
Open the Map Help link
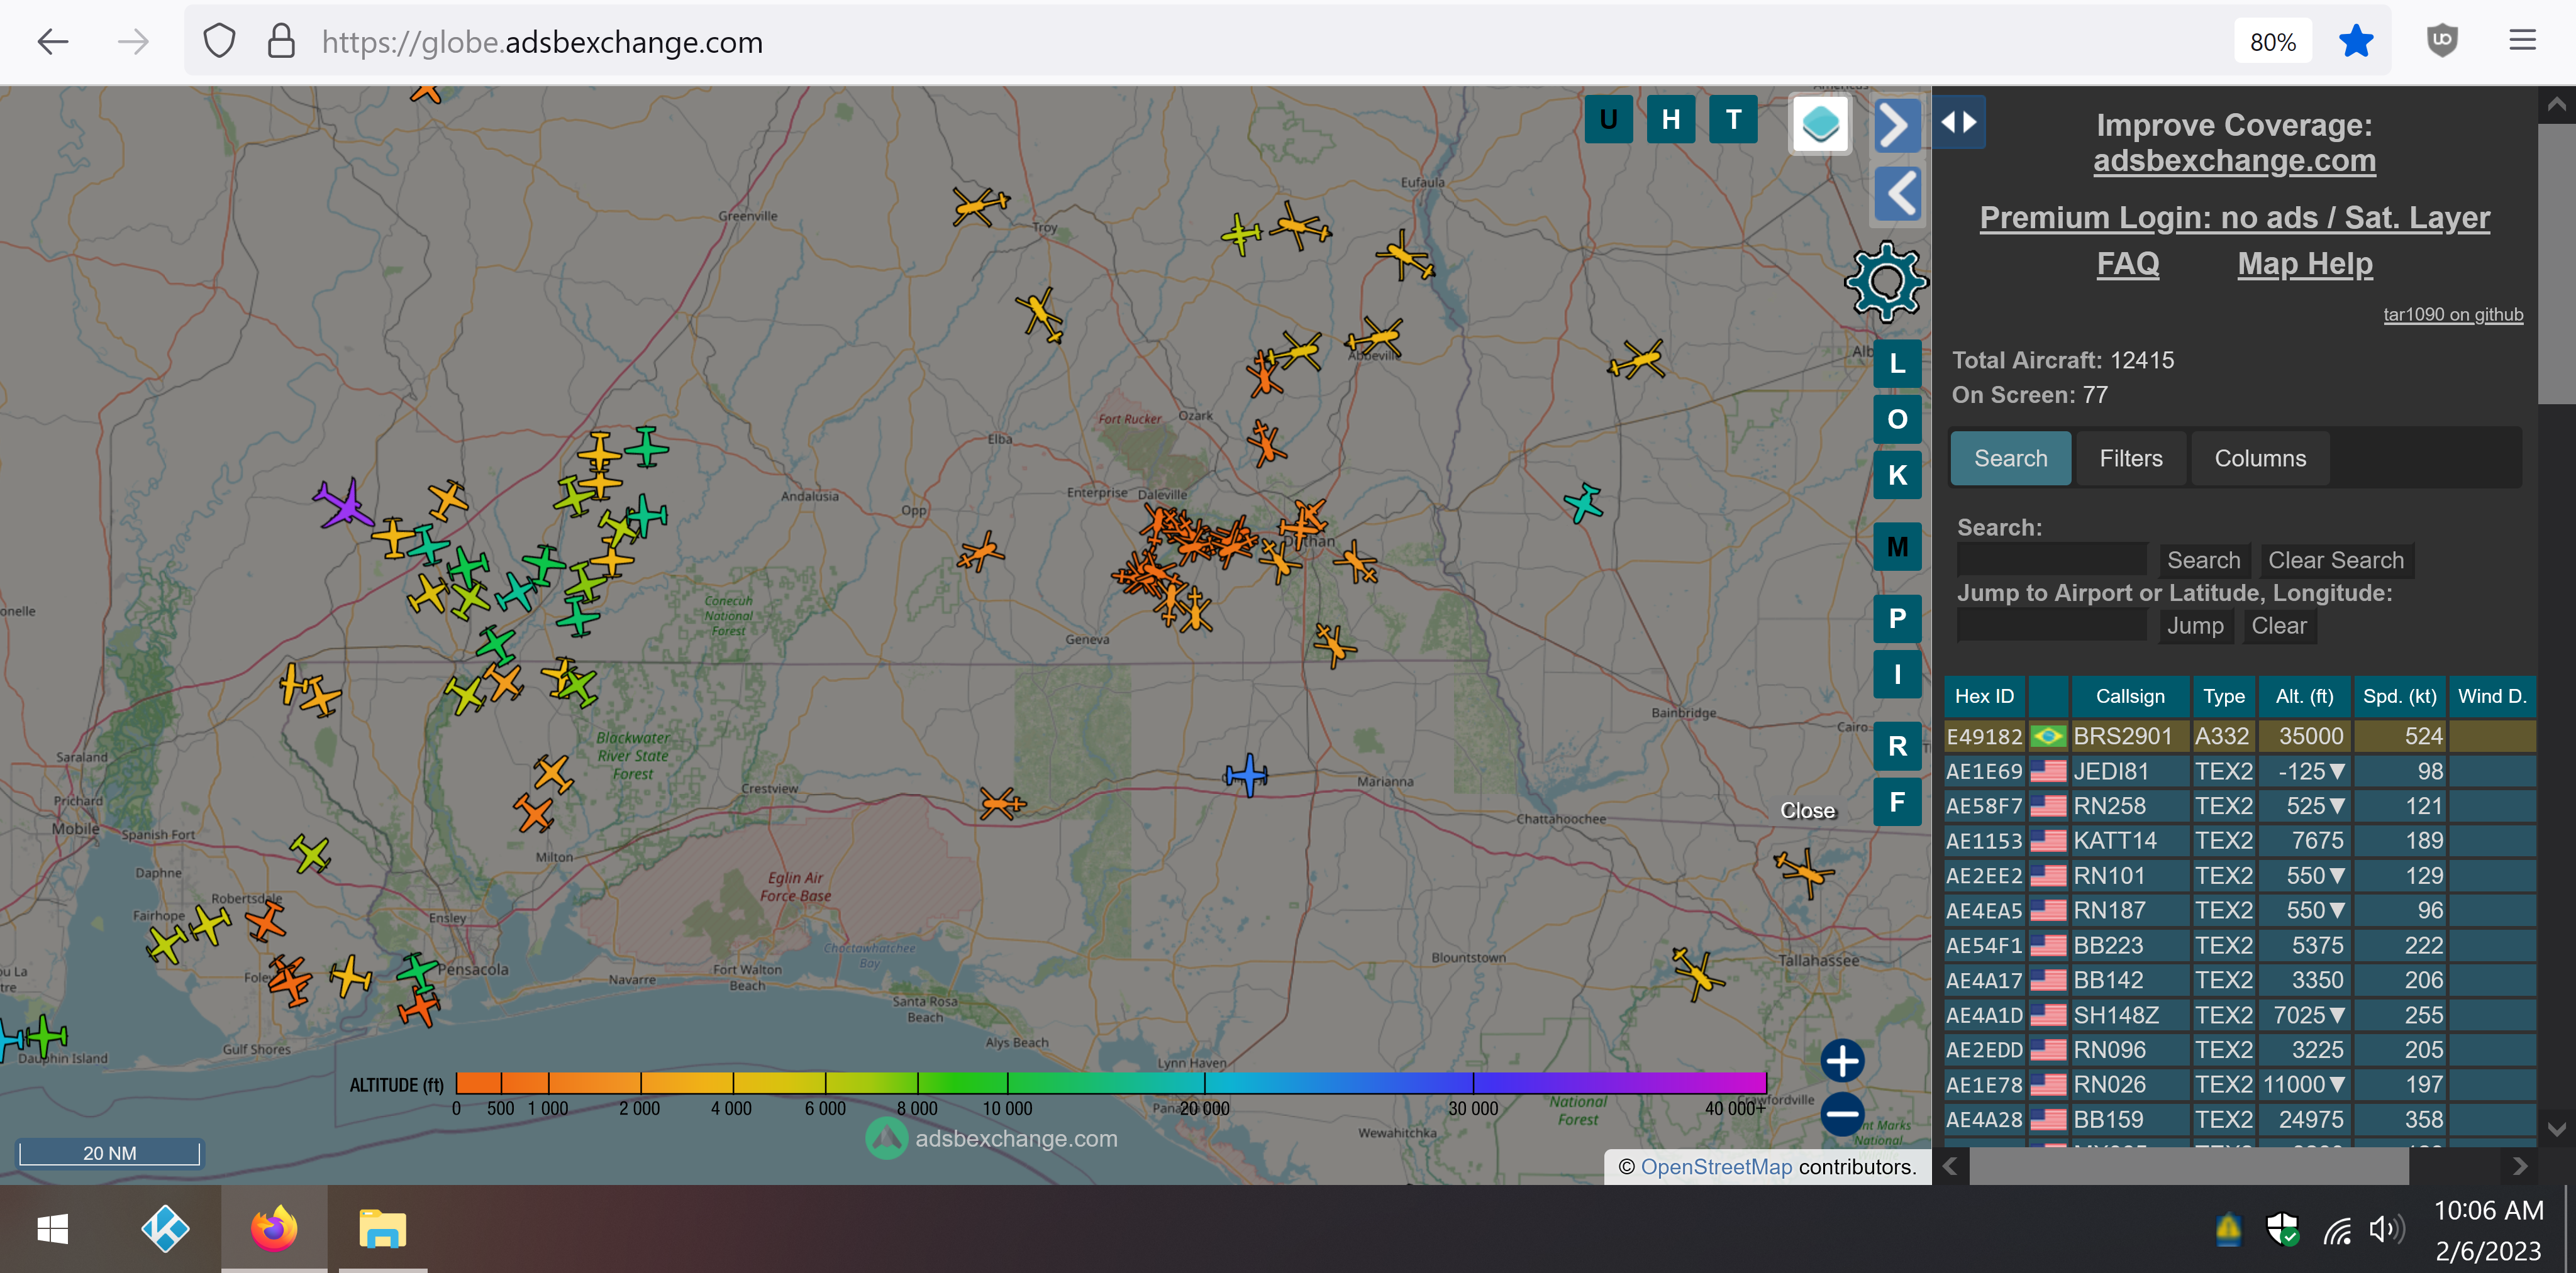(x=2304, y=264)
